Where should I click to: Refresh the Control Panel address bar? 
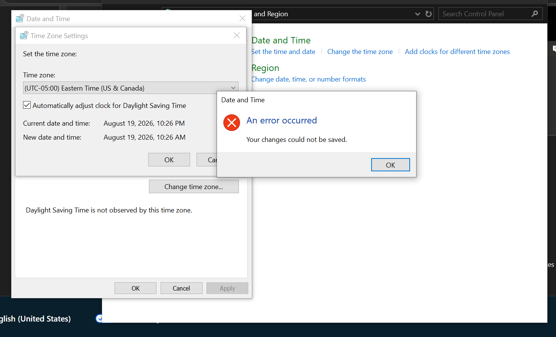point(428,14)
